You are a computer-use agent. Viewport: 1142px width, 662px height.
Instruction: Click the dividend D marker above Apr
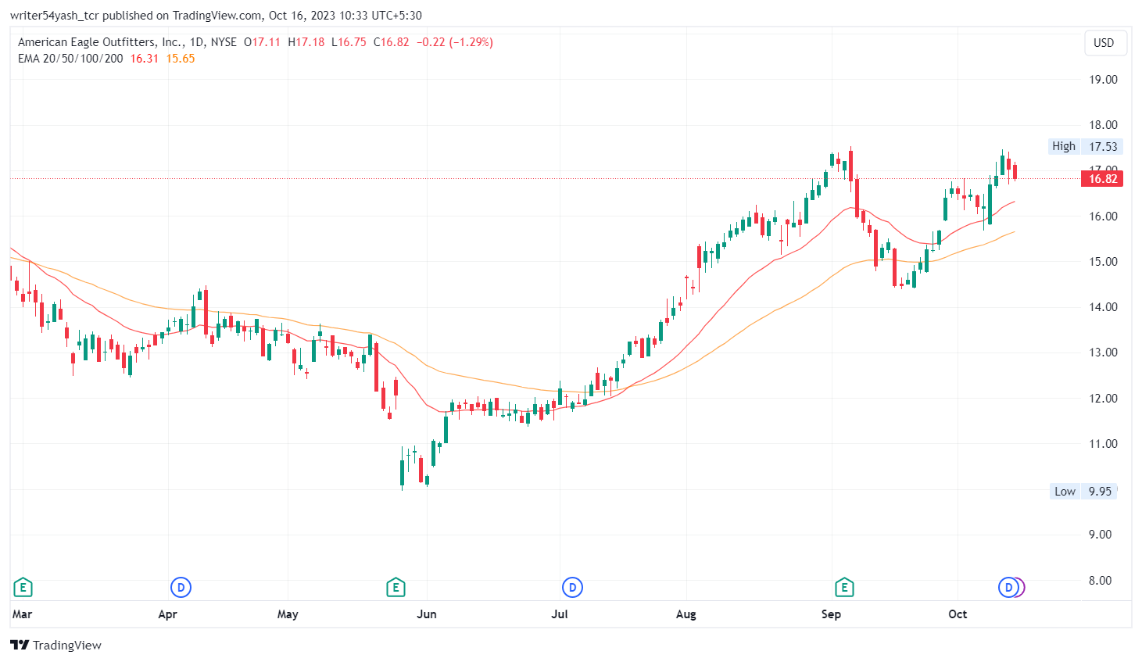pos(181,587)
